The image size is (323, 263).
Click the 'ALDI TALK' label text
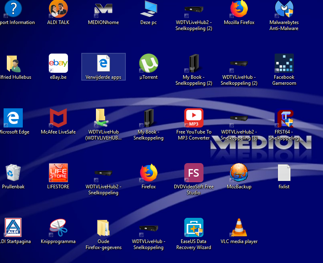(x=58, y=22)
